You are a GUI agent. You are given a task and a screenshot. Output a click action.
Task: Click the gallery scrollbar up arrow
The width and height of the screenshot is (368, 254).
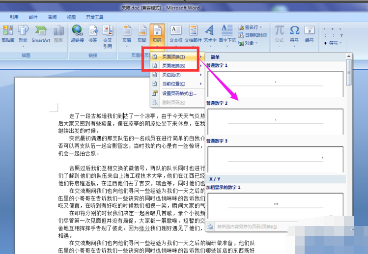point(349,56)
